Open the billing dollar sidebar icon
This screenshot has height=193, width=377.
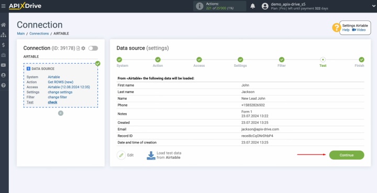(x=3, y=45)
